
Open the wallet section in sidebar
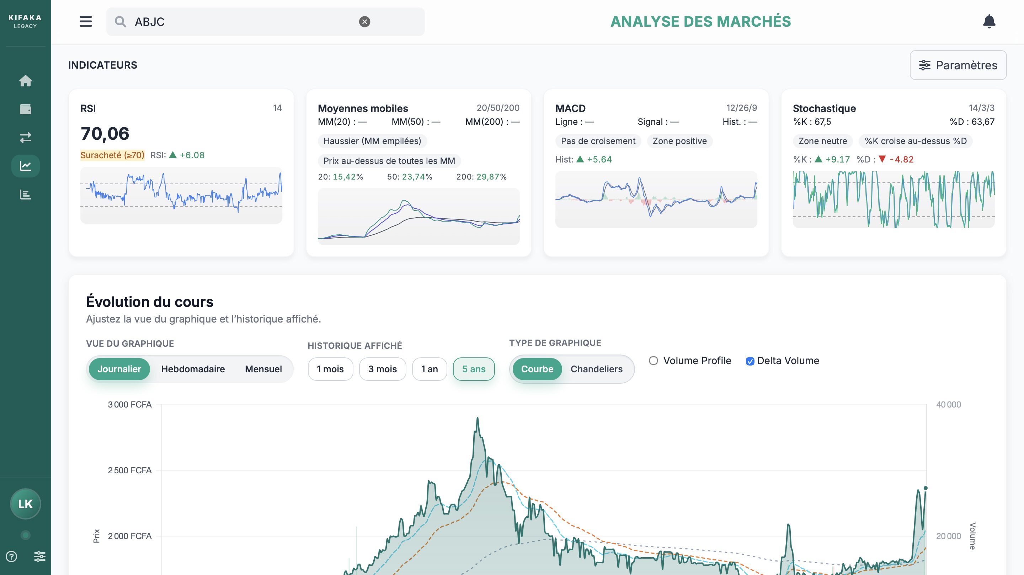(x=26, y=109)
